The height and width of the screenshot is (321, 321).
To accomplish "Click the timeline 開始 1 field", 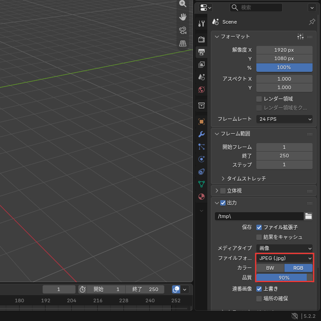I will pos(106,289).
